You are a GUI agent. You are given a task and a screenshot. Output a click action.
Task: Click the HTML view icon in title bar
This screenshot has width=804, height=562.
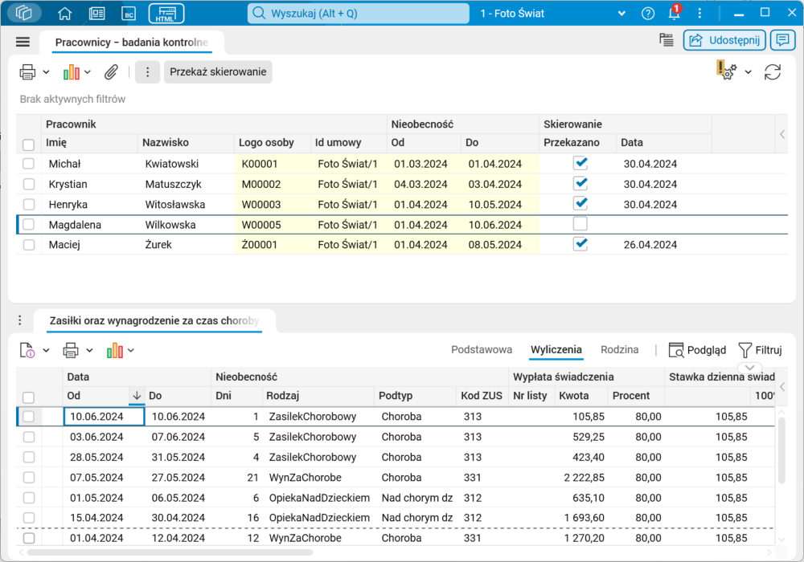166,14
